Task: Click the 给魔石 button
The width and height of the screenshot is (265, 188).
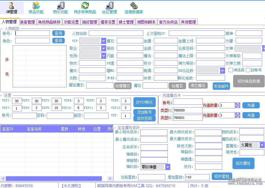Action: click(177, 86)
